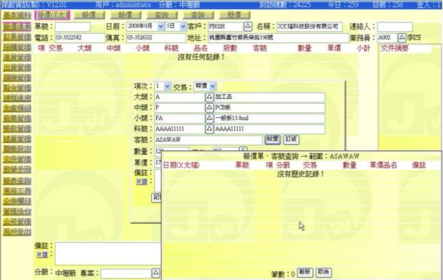443x280 pixels.
Task: Open the 客戶 customer lookup triangle button
Action: (x=248, y=27)
